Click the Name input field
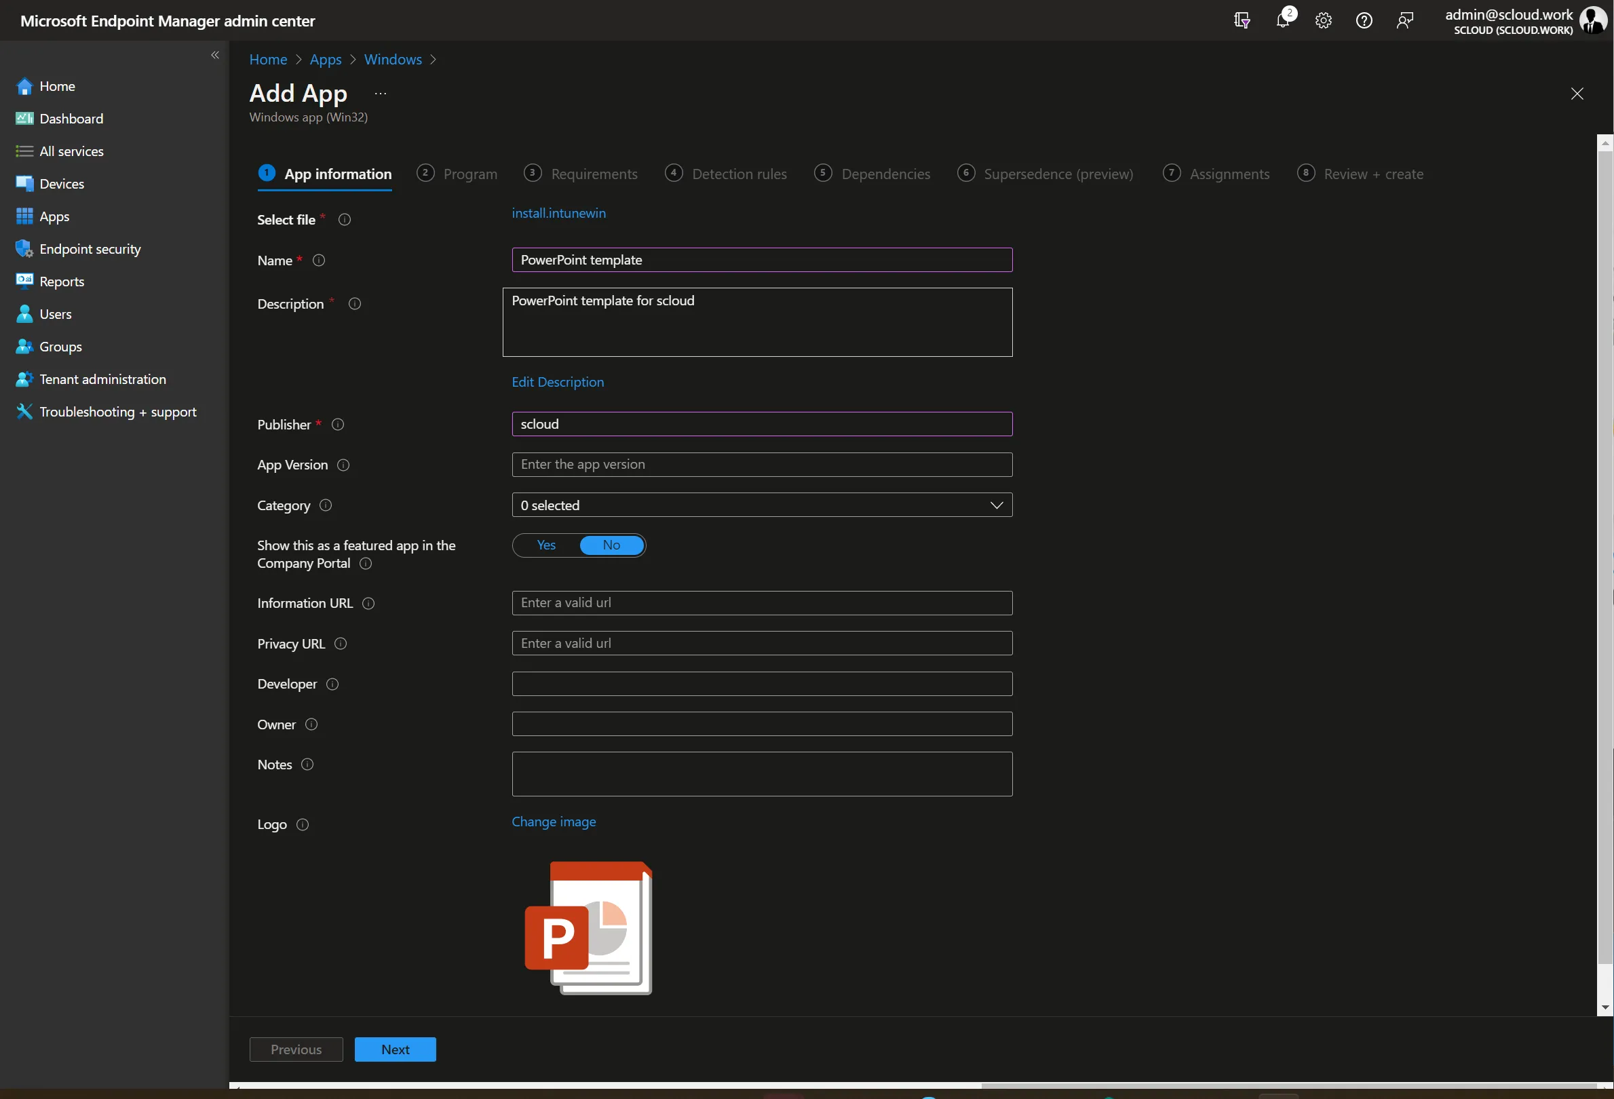1614x1099 pixels. pyautogui.click(x=762, y=261)
